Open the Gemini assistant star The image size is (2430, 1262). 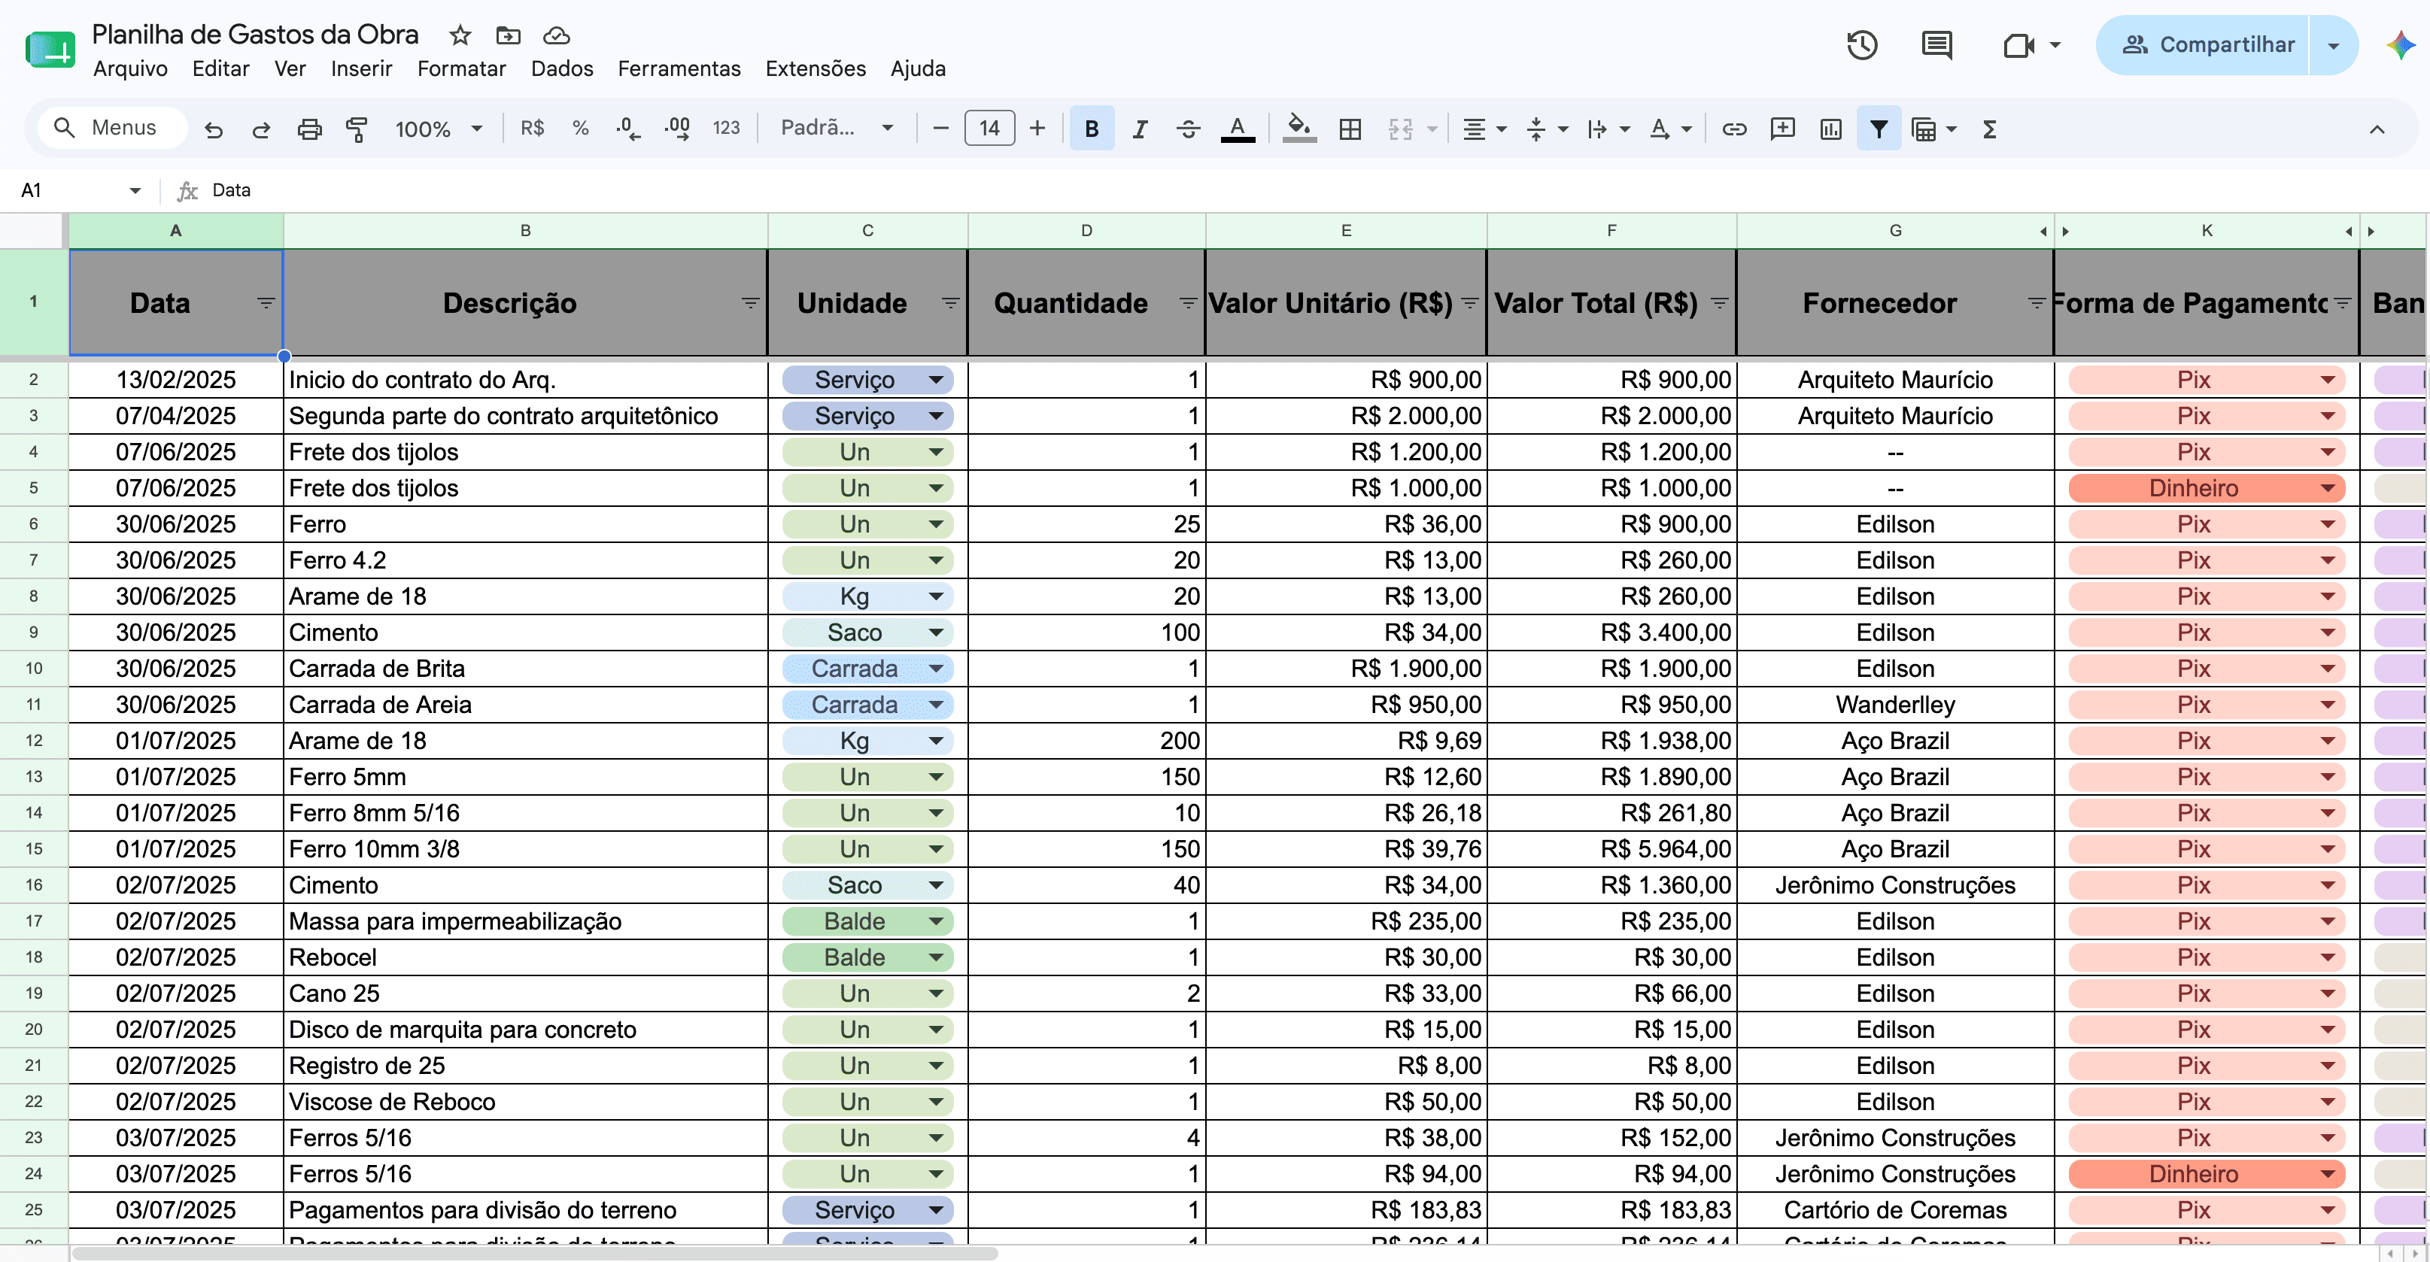(x=2401, y=45)
